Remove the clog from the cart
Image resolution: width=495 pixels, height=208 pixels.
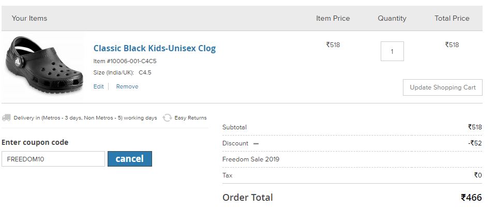127,86
